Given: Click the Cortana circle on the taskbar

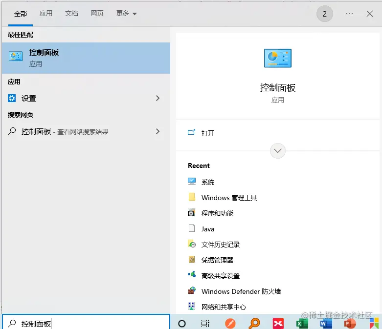Looking at the screenshot, I should (182, 324).
